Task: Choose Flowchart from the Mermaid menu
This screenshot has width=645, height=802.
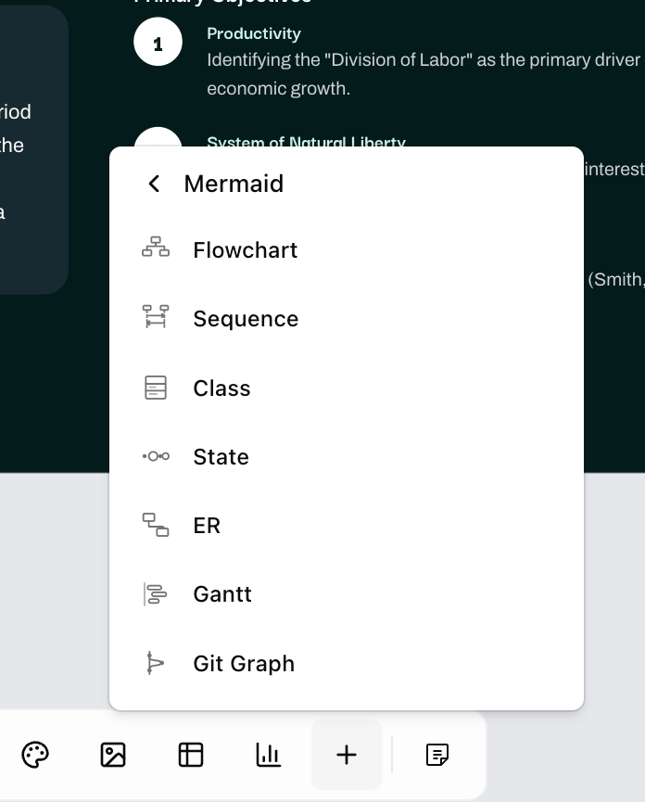Action: pyautogui.click(x=347, y=250)
